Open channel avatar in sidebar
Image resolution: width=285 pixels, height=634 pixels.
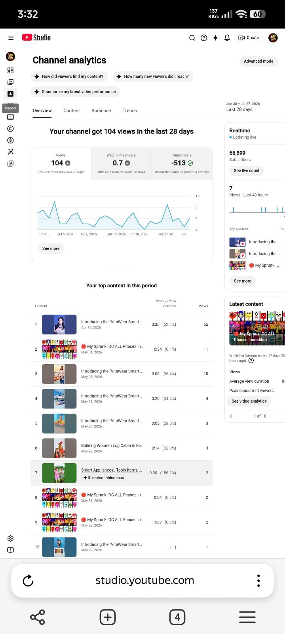pyautogui.click(x=11, y=56)
